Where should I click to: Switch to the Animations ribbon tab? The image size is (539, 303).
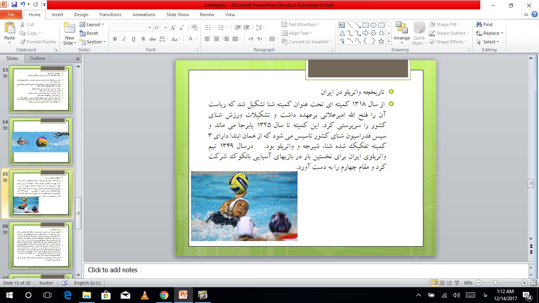tap(144, 15)
